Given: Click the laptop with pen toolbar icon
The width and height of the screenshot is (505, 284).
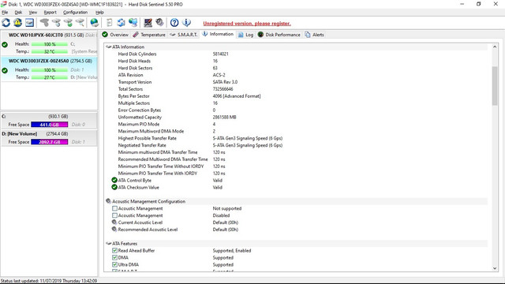Looking at the screenshot, I should pos(148,23).
